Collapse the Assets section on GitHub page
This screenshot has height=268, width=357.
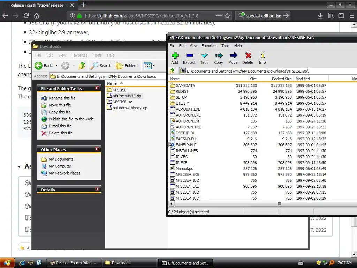pos(20,166)
